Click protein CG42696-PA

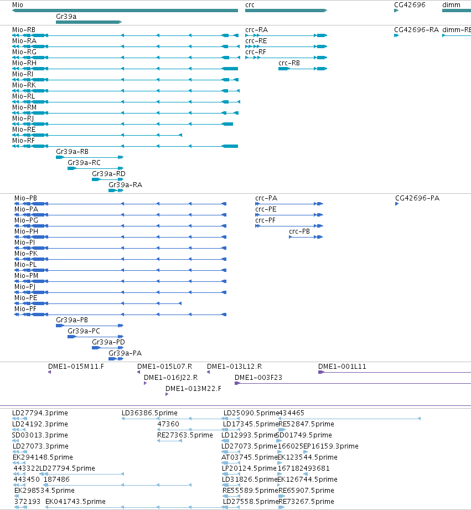[417, 198]
